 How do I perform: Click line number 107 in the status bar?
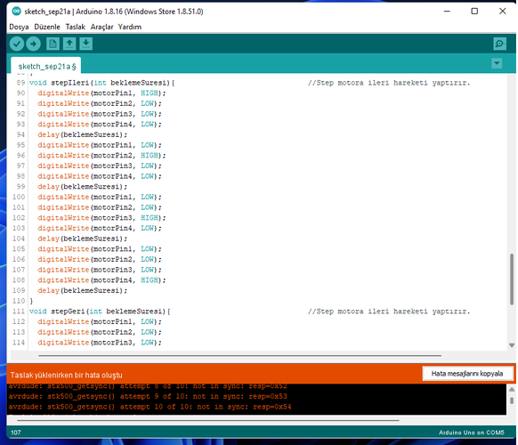pos(16,433)
